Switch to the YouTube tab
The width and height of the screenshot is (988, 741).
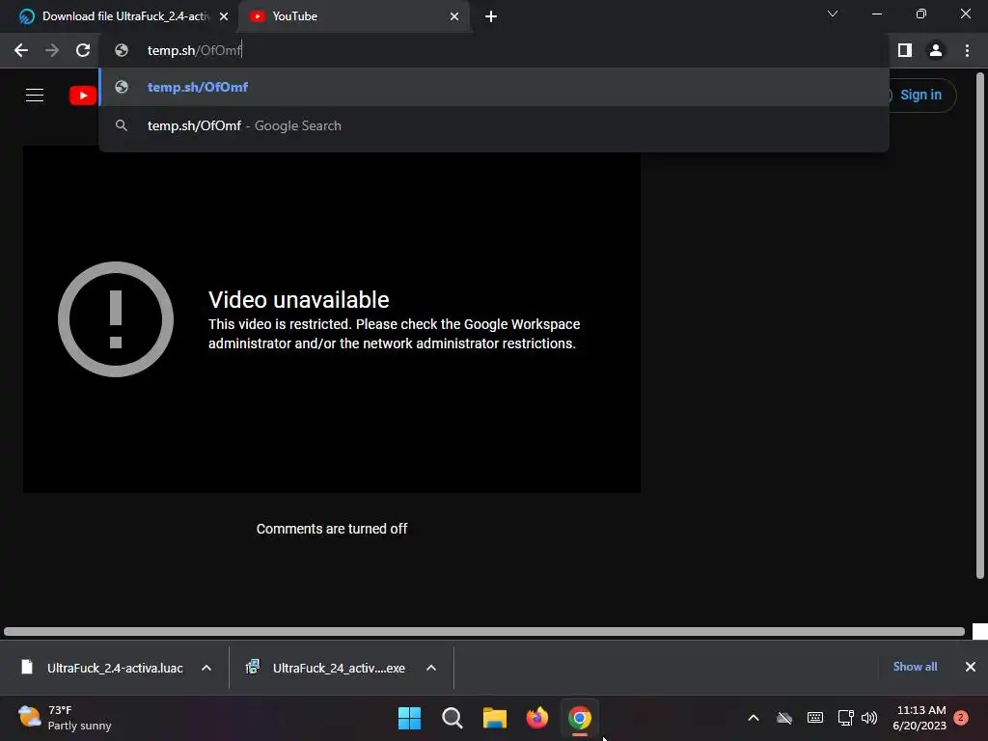(354, 16)
